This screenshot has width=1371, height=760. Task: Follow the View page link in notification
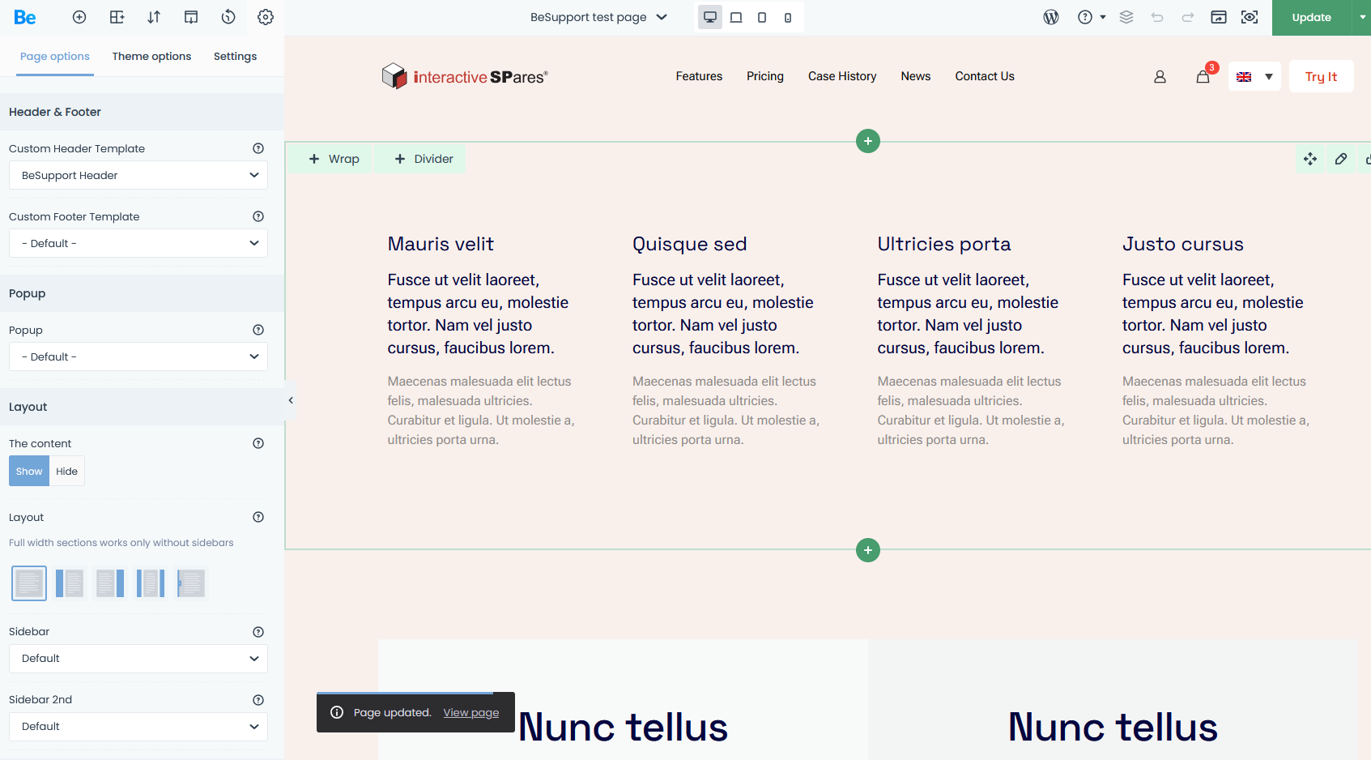[471, 713]
